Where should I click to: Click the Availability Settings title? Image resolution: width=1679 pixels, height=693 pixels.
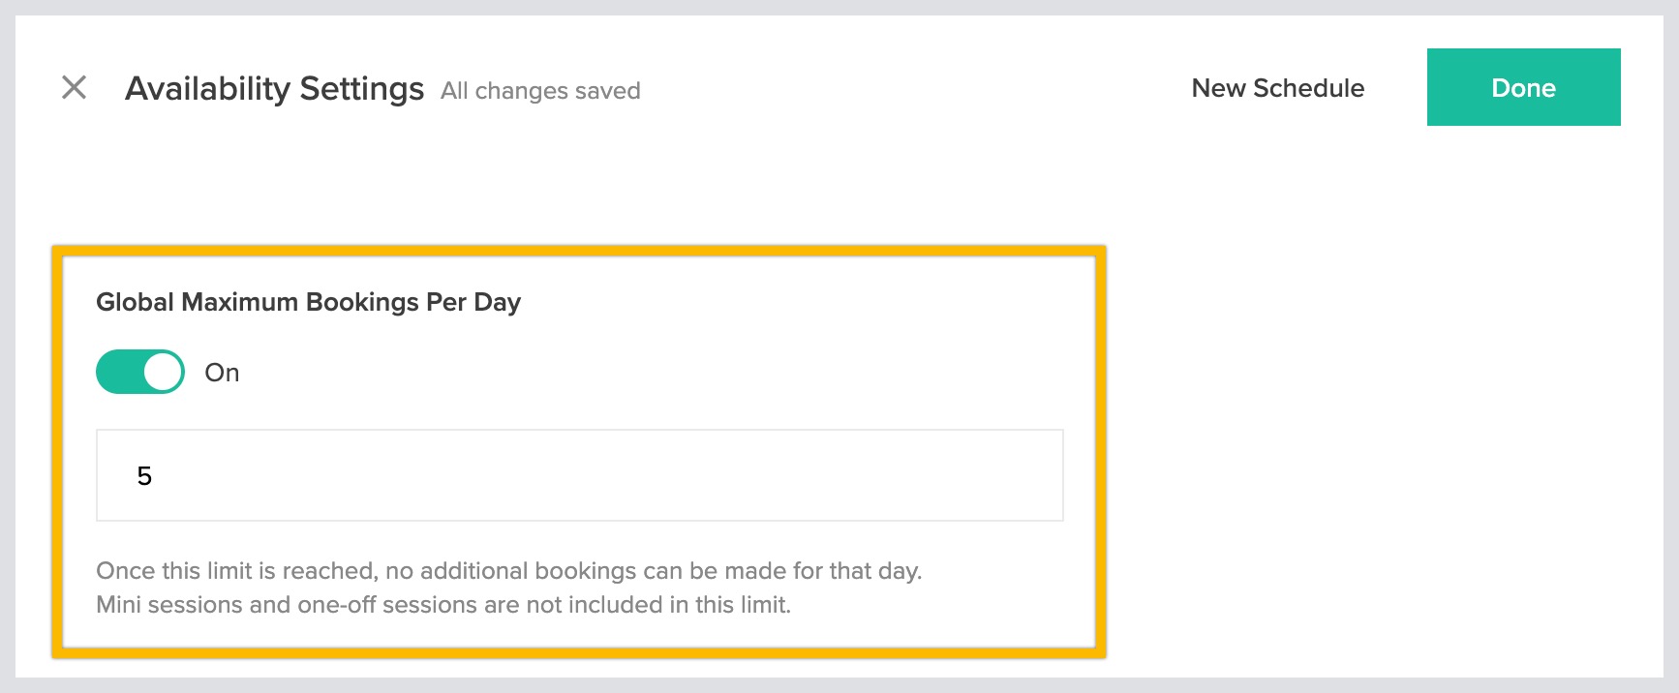pos(274,87)
